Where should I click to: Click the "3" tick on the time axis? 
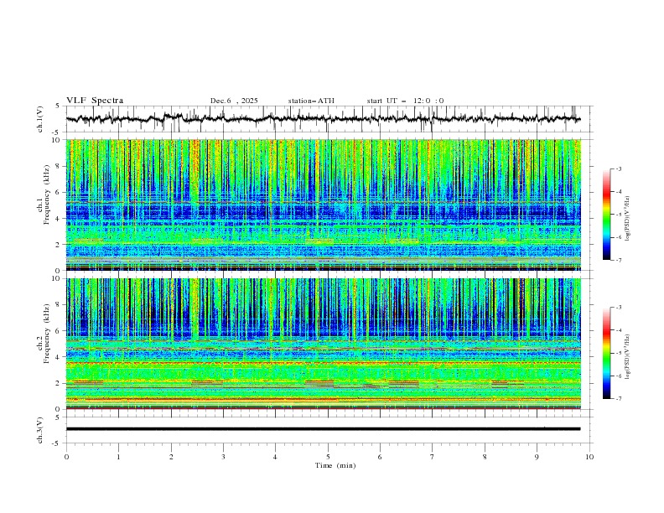(x=223, y=457)
